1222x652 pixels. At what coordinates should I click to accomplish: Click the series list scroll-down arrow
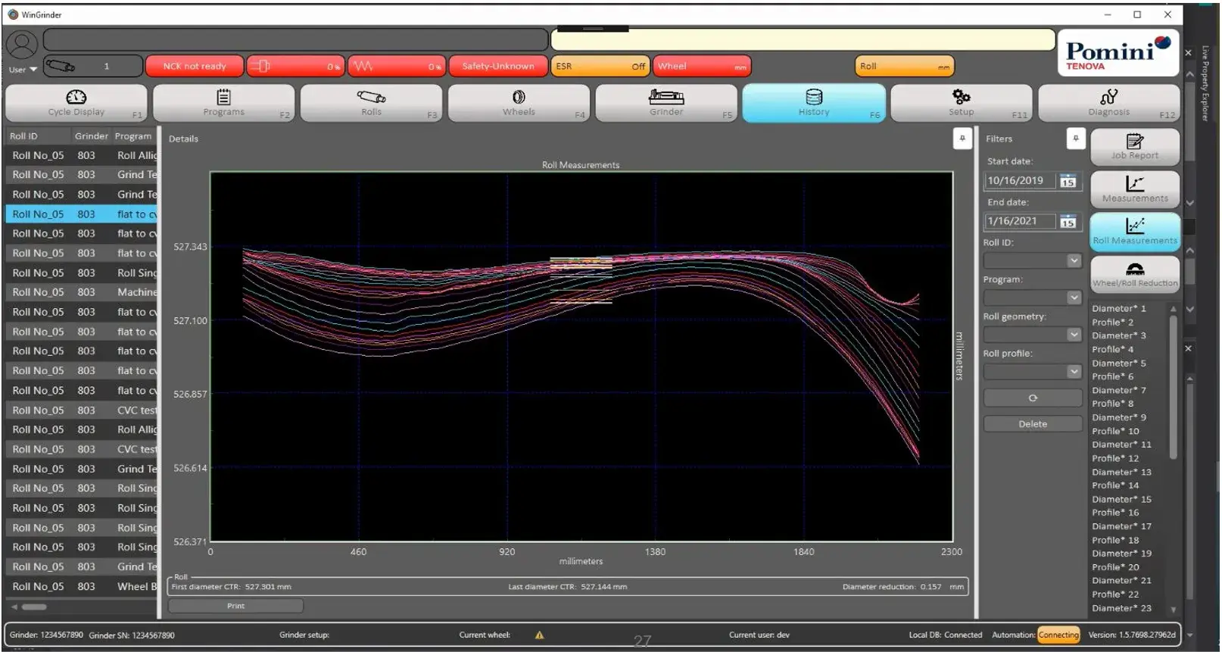[x=1174, y=610]
